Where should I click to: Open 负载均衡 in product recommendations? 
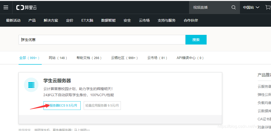coord(264,103)
